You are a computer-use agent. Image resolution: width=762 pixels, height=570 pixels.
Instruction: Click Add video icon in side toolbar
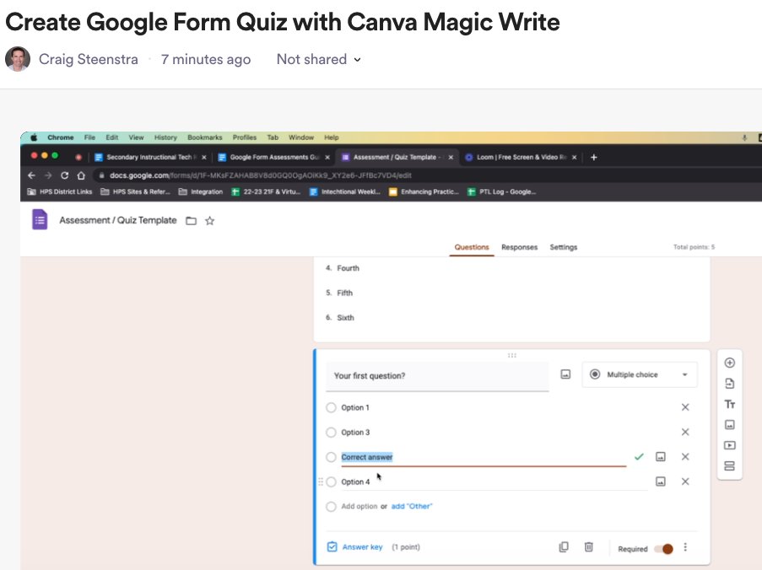tap(729, 445)
